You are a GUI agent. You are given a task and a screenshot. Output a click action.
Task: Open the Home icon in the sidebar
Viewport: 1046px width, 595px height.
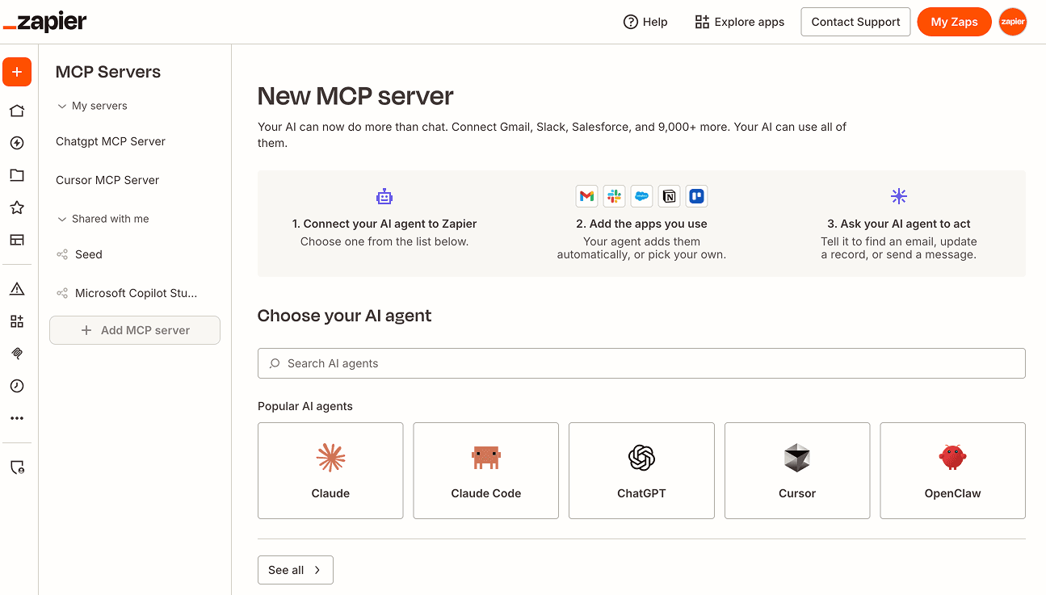(17, 111)
